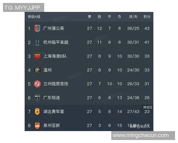Select the 保级A组 group header

34,17
